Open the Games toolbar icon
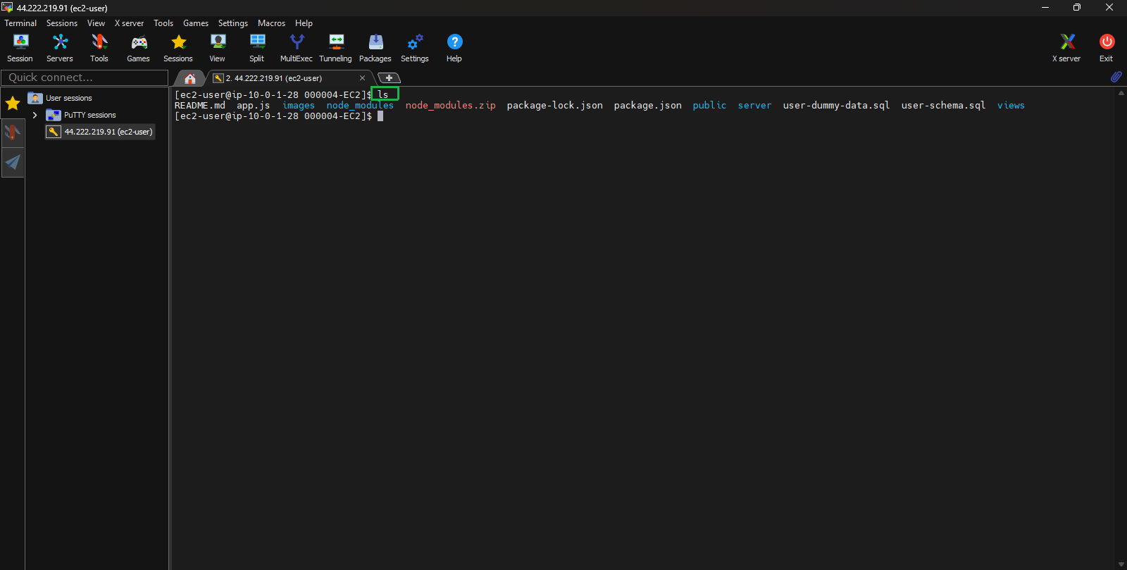The height and width of the screenshot is (570, 1127). (x=139, y=48)
